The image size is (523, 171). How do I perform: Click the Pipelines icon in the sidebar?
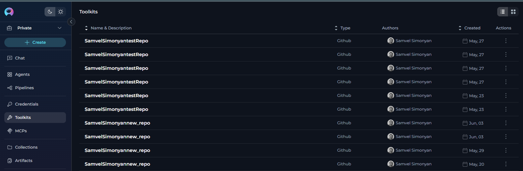point(10,88)
